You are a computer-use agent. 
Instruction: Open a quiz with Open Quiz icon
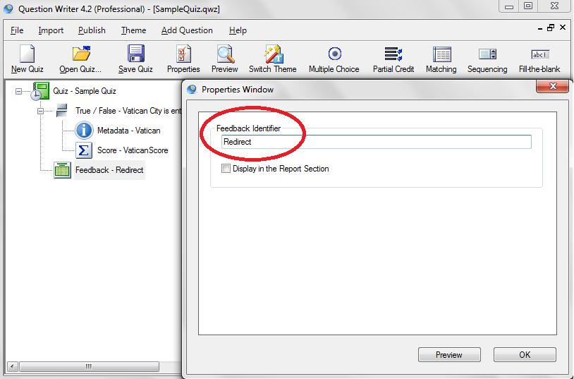point(81,54)
